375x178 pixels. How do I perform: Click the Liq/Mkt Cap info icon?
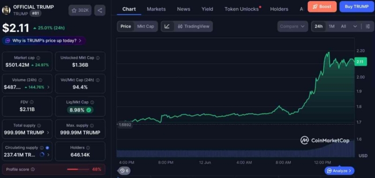tap(92, 102)
